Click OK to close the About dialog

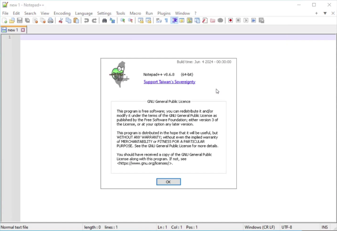(x=168, y=181)
